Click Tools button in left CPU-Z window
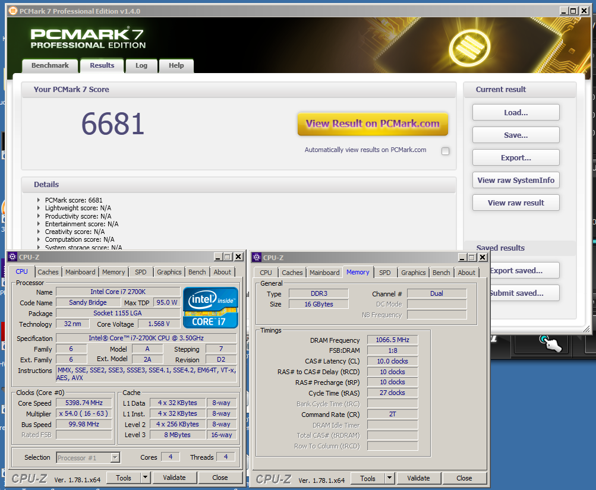The width and height of the screenshot is (596, 490). (124, 478)
